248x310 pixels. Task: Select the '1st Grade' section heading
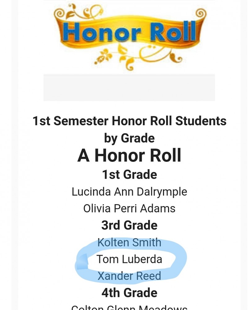pos(129,175)
